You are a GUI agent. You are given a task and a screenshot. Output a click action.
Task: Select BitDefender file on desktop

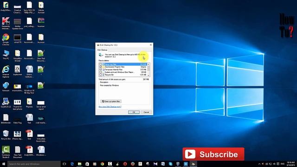click(x=6, y=119)
